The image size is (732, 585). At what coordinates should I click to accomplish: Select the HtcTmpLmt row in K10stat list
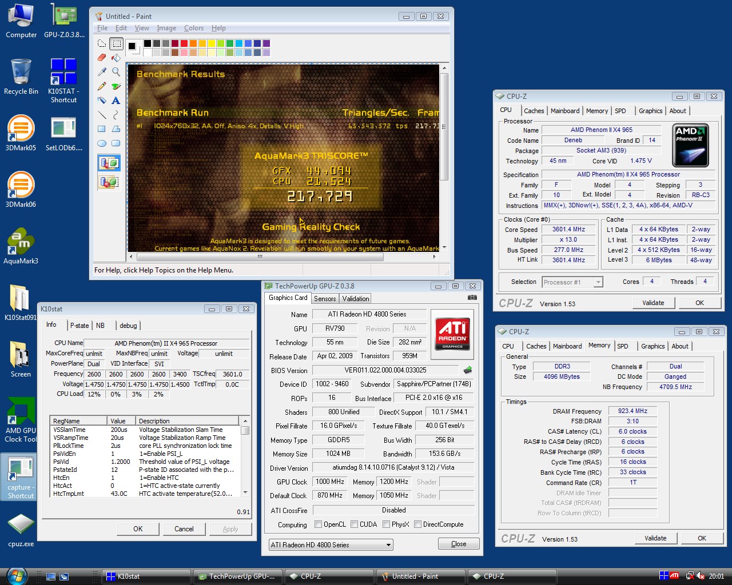click(x=145, y=494)
